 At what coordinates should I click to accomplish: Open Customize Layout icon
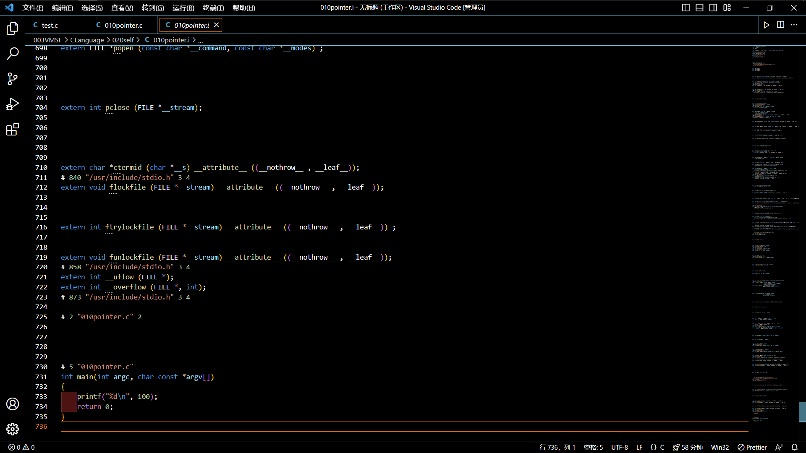click(727, 8)
